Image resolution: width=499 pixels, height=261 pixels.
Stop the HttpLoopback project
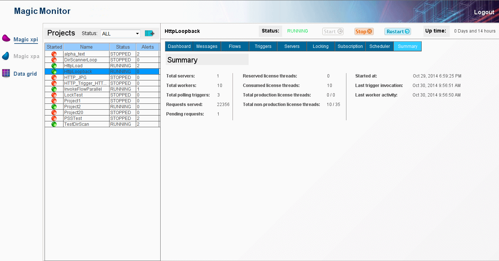pos(364,31)
